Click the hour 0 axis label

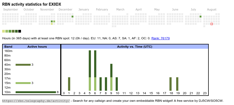pos(64,93)
